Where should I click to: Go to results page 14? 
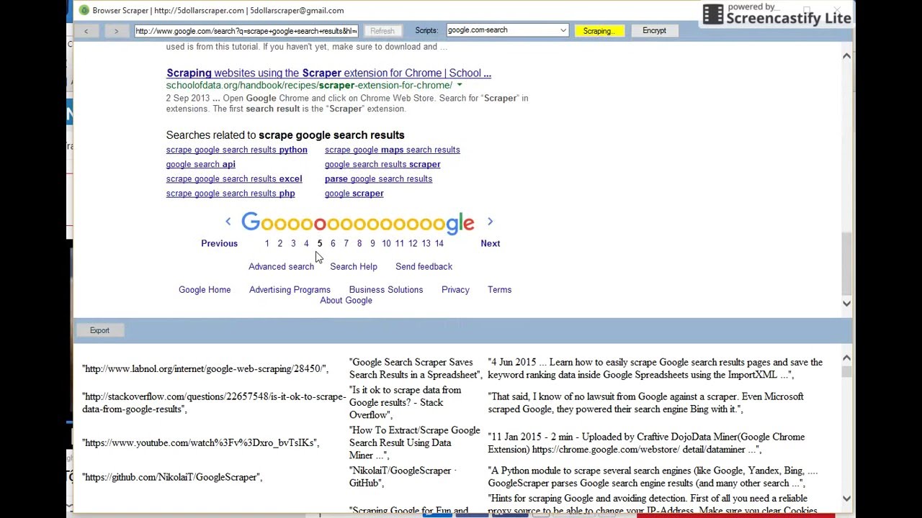click(x=439, y=243)
